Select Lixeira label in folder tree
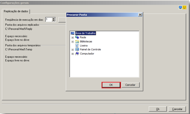This screenshot has width=190, height=114. [x=84, y=45]
